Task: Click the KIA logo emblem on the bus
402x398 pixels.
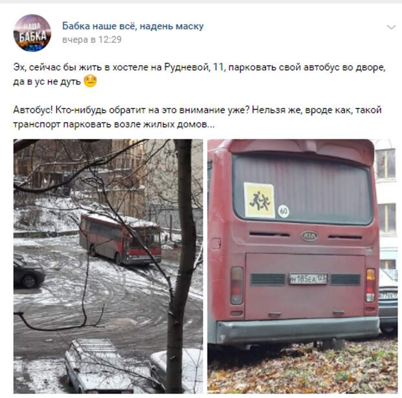Action: pos(309,236)
